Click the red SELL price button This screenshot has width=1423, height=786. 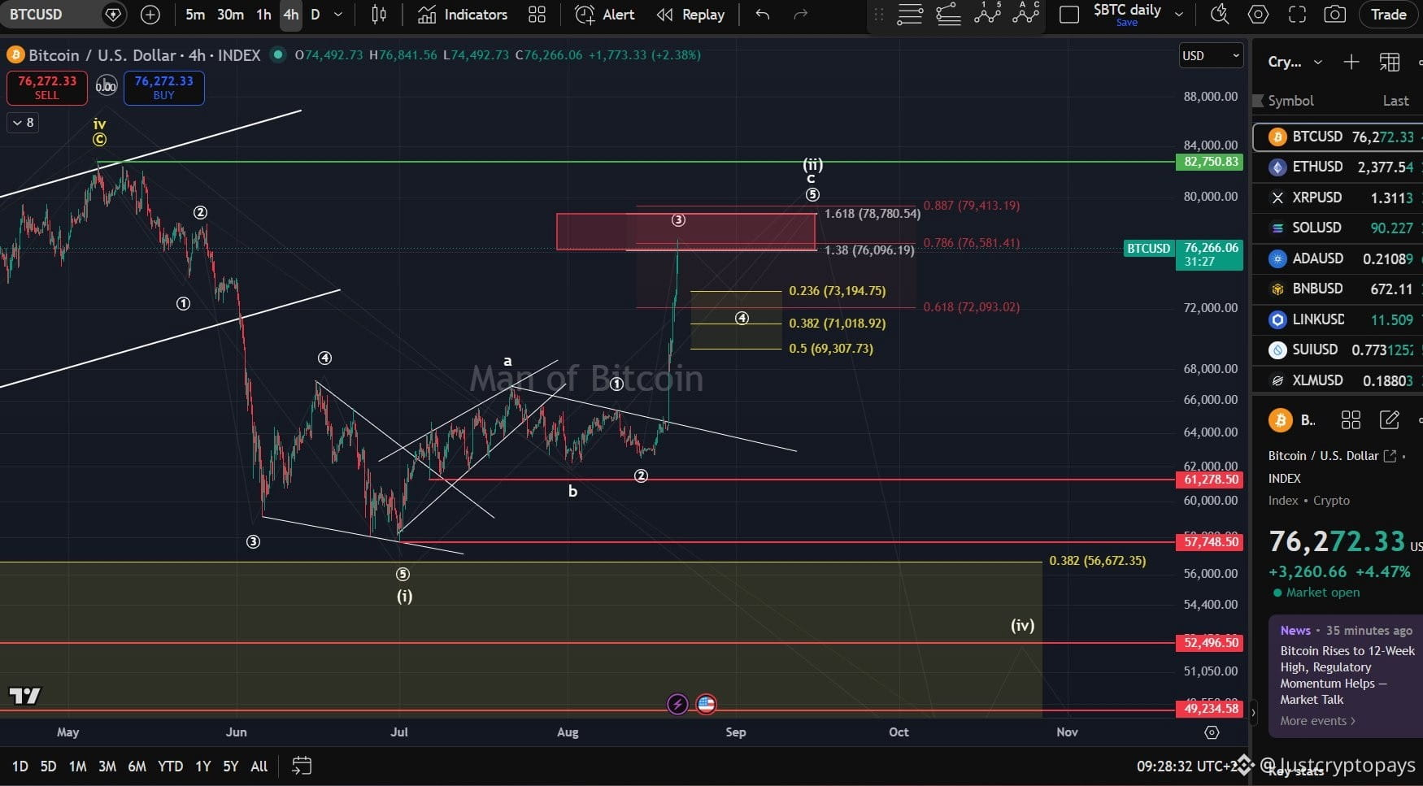point(47,88)
